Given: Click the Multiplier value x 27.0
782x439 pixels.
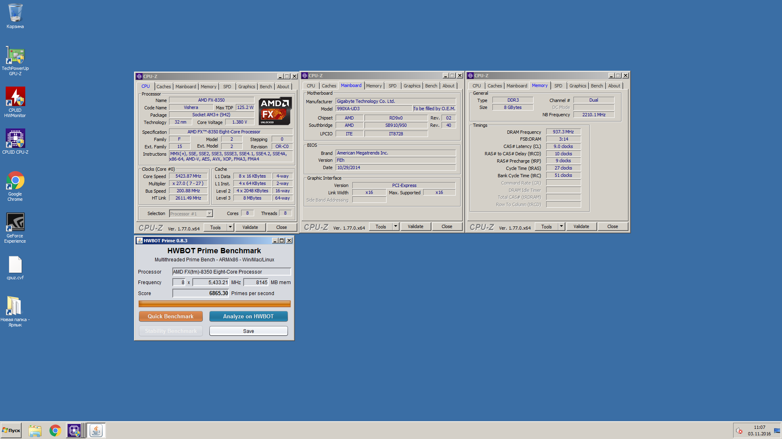Looking at the screenshot, I should coord(188,183).
